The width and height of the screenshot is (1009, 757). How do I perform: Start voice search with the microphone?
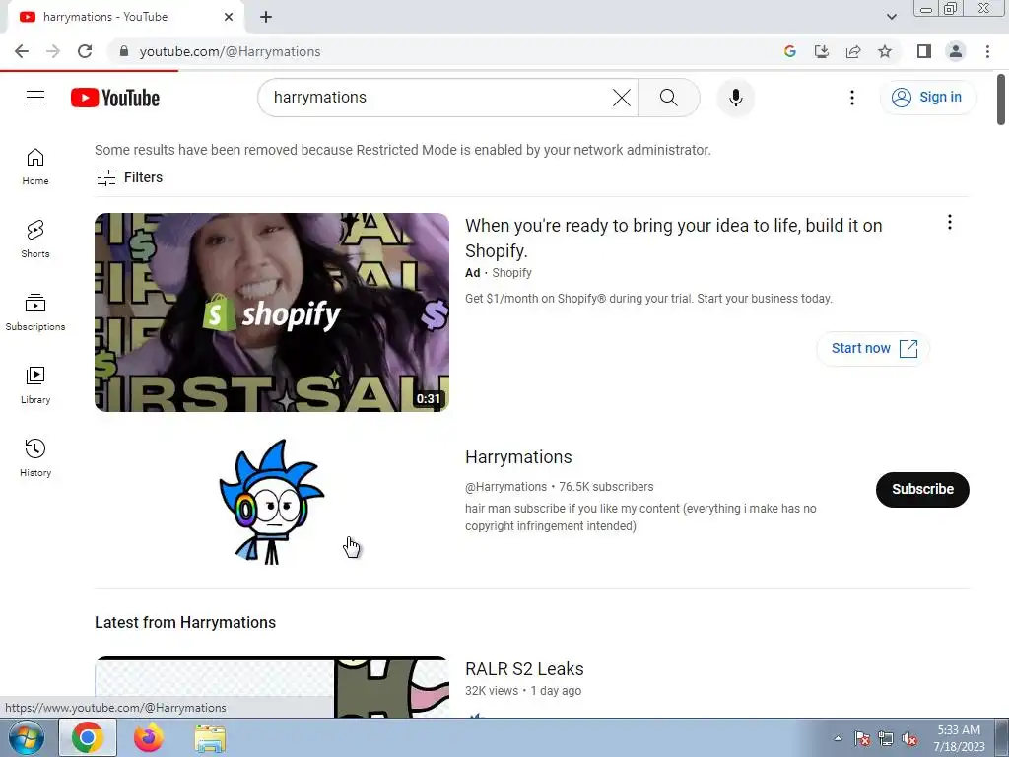[x=735, y=98]
